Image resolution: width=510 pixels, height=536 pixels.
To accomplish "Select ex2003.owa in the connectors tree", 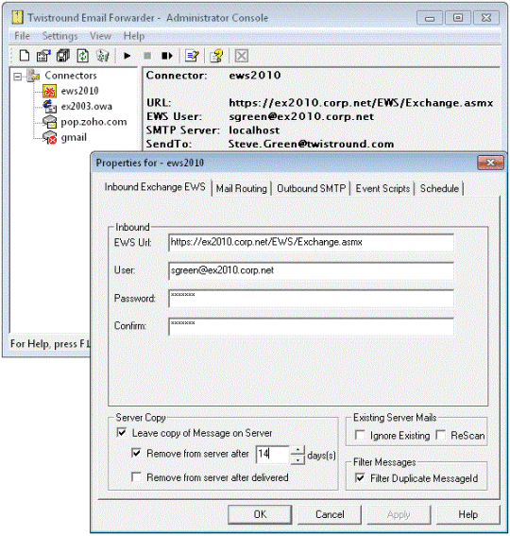I will point(87,106).
